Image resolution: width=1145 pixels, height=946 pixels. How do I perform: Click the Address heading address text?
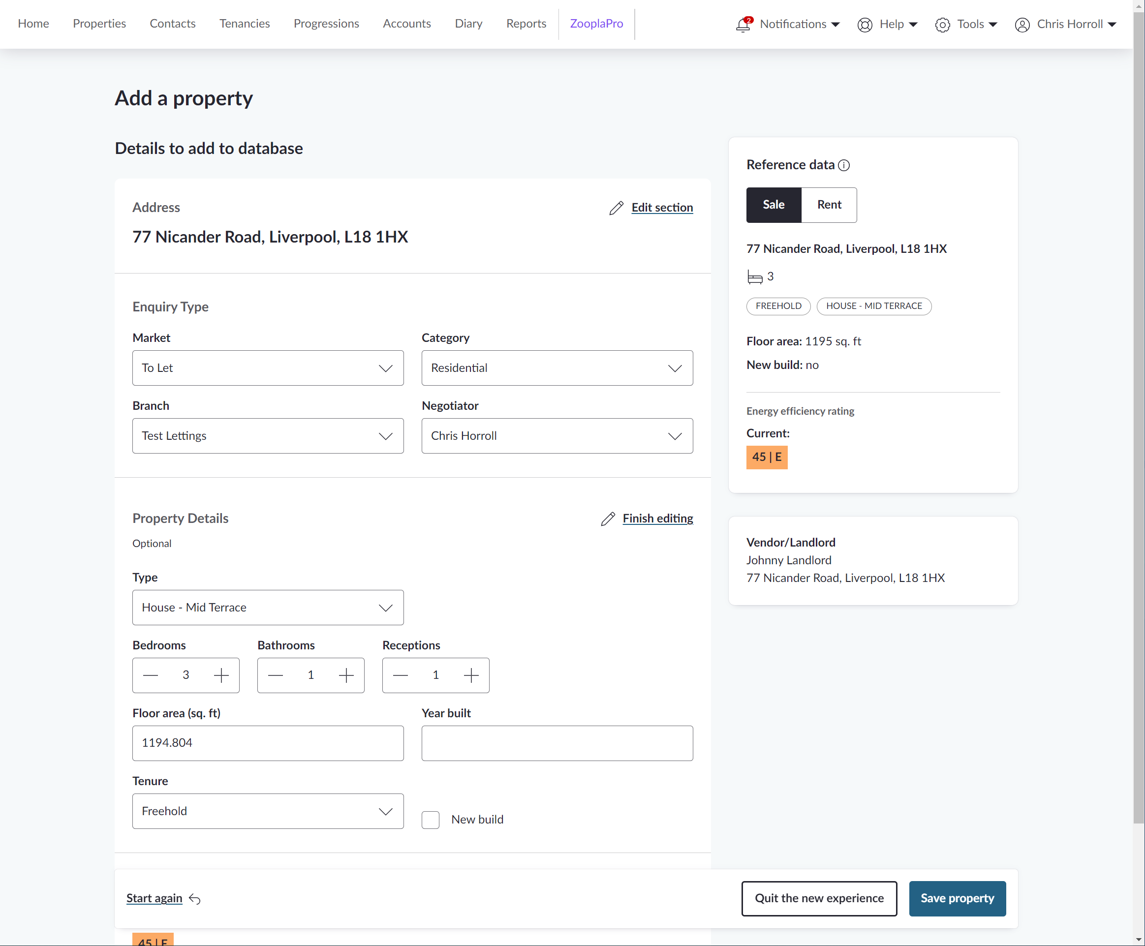(x=270, y=237)
